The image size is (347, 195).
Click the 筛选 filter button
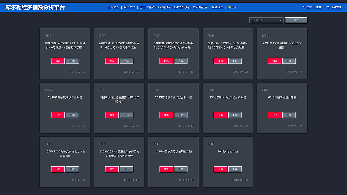click(x=296, y=20)
